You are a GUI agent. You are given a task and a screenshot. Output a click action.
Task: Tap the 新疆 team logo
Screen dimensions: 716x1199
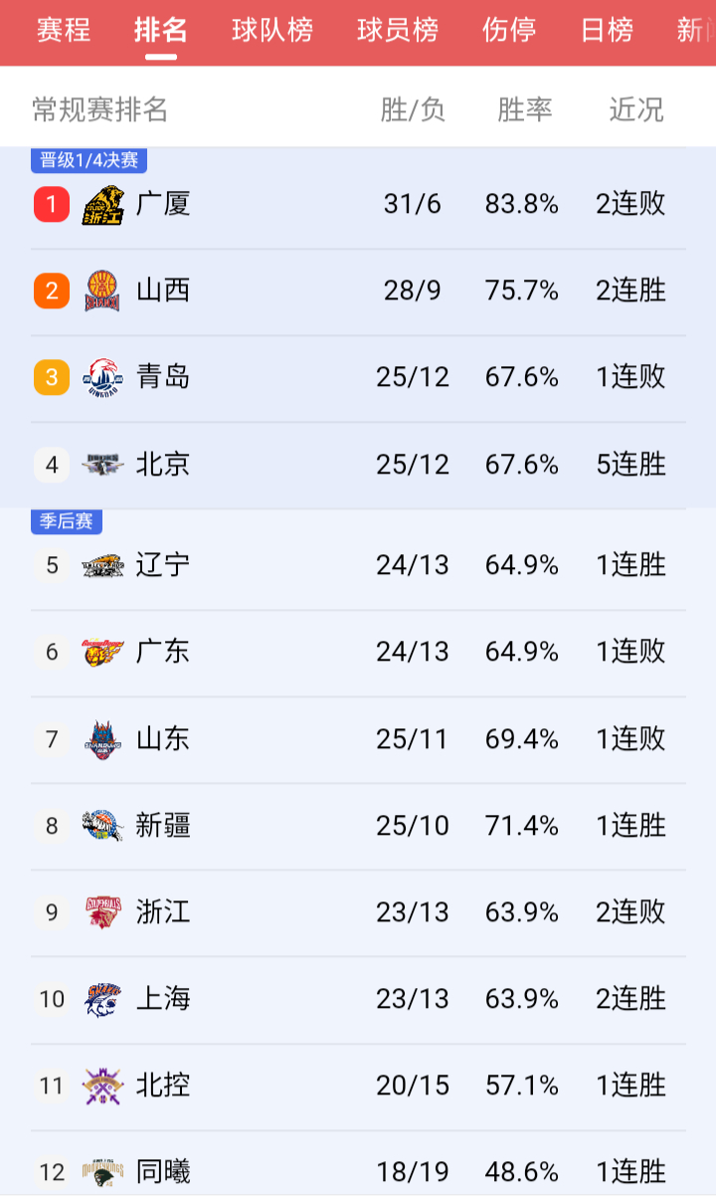103,826
